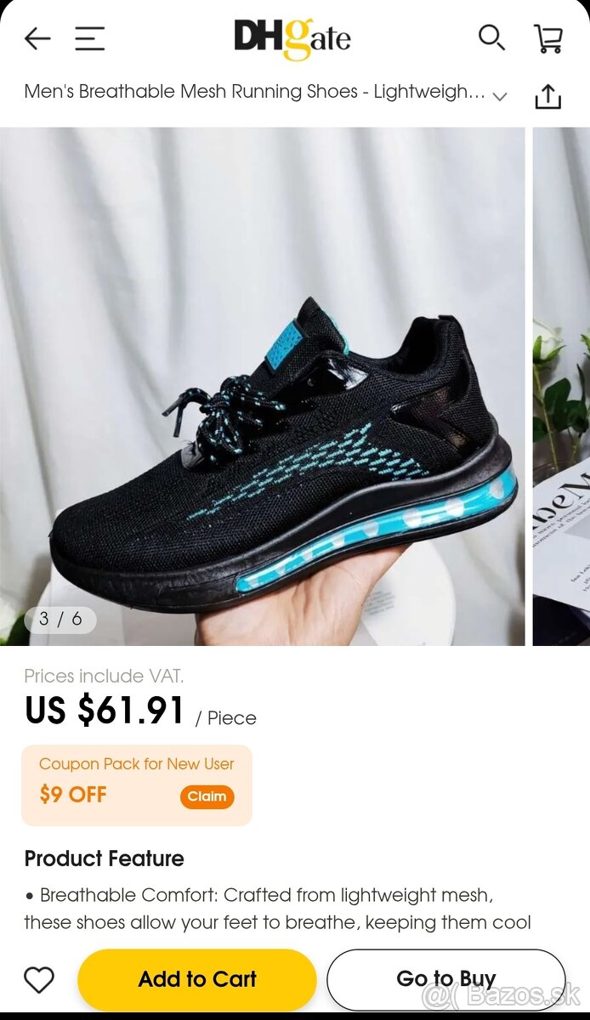Open the Product Feature section heading
Viewport: 590px width, 1020px height.
coord(104,858)
